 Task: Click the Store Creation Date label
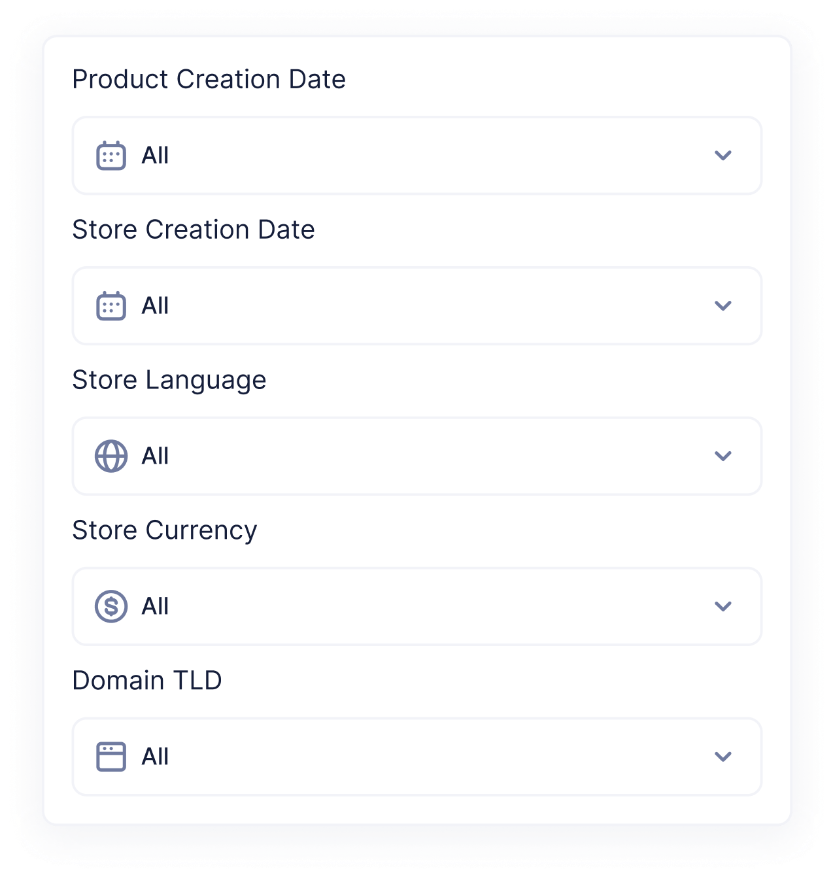tap(194, 230)
